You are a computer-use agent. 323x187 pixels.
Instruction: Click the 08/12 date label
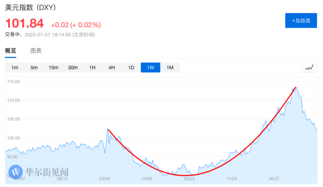tap(62, 179)
